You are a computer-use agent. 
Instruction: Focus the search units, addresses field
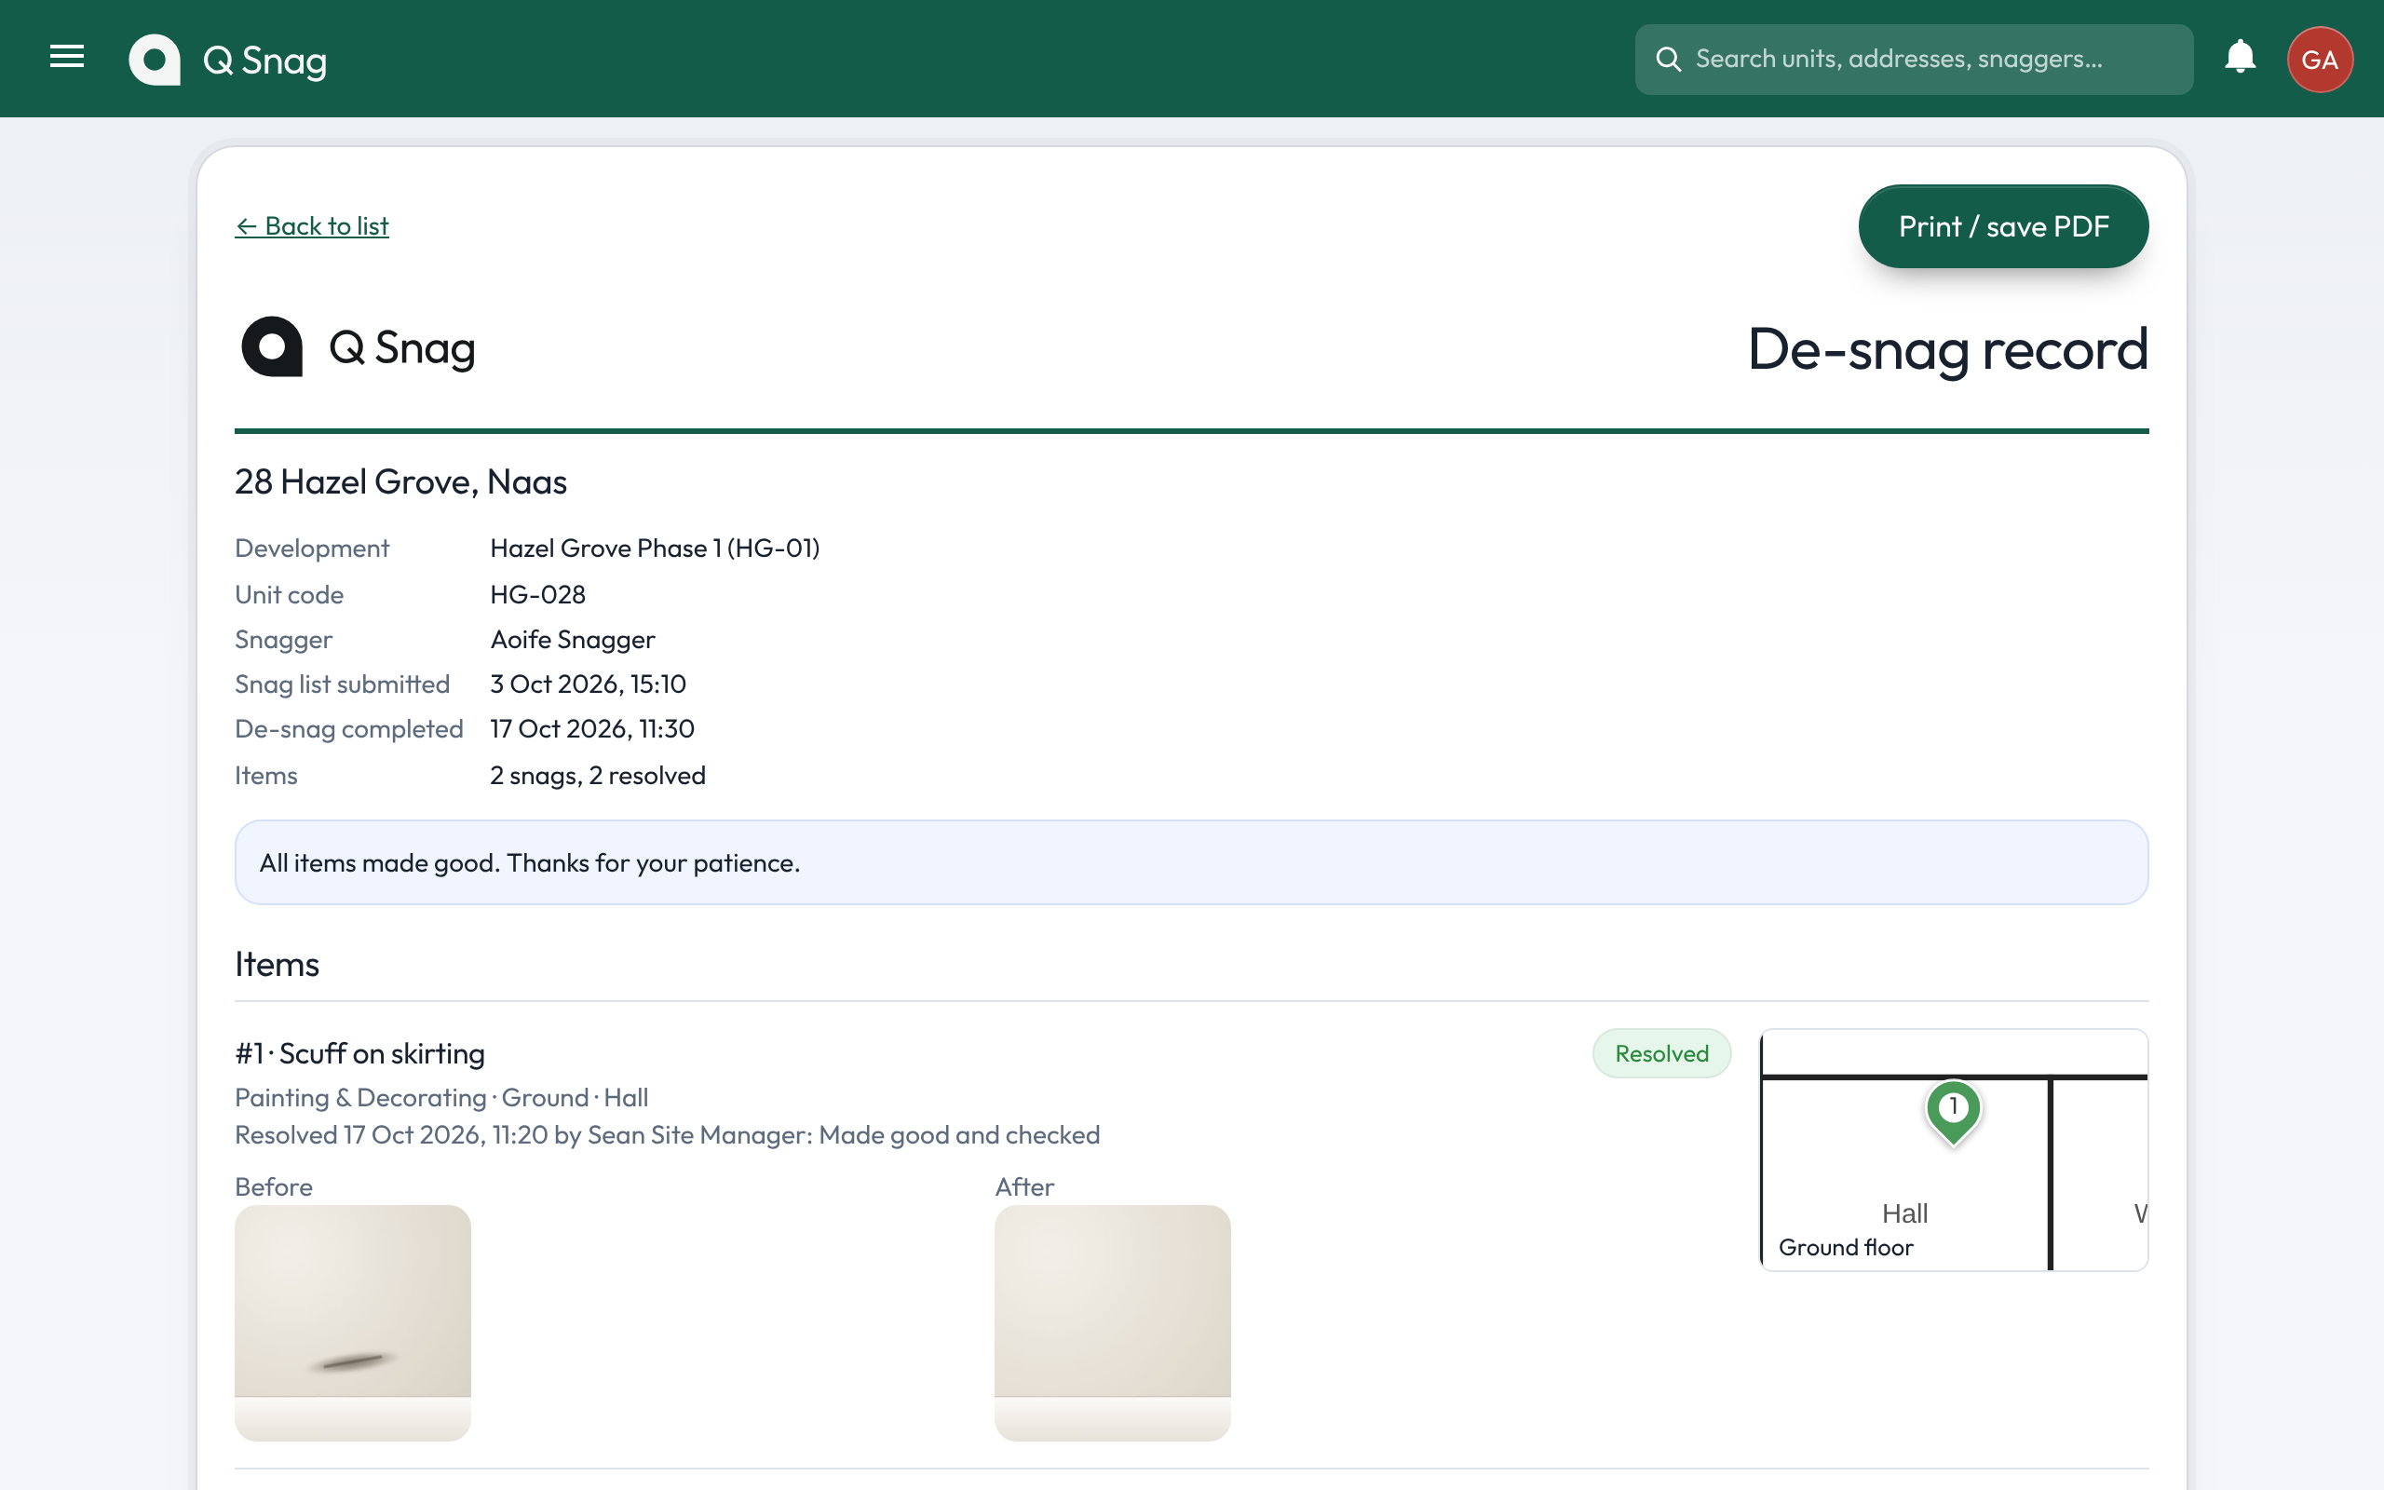click(1913, 59)
